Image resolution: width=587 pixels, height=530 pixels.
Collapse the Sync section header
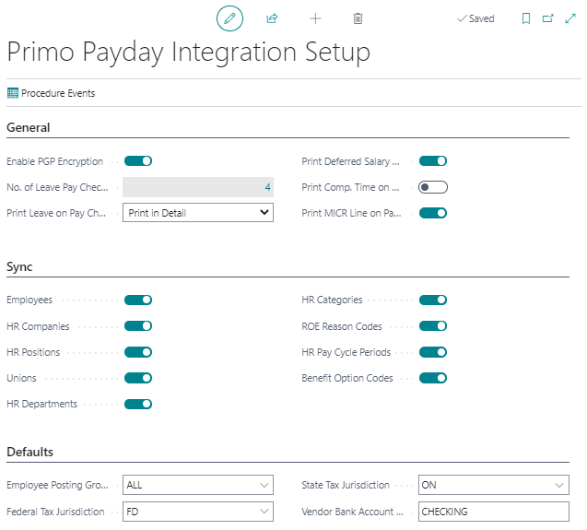pyautogui.click(x=20, y=267)
